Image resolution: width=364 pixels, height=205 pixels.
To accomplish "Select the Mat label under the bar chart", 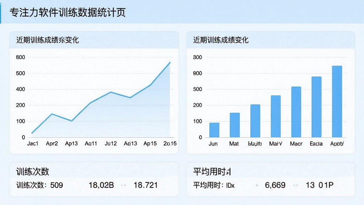I will (x=234, y=144).
